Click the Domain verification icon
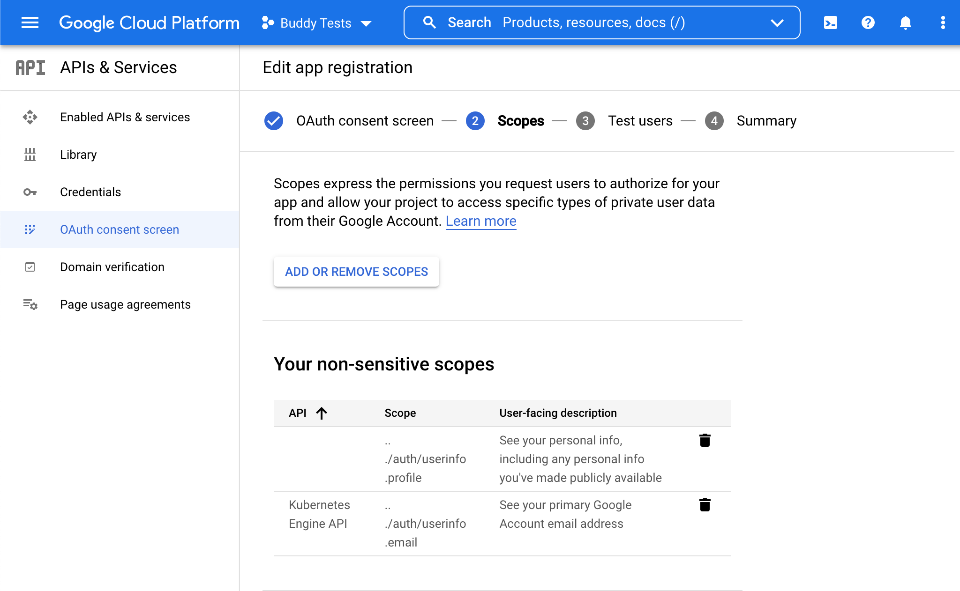This screenshot has width=960, height=591. 30,266
